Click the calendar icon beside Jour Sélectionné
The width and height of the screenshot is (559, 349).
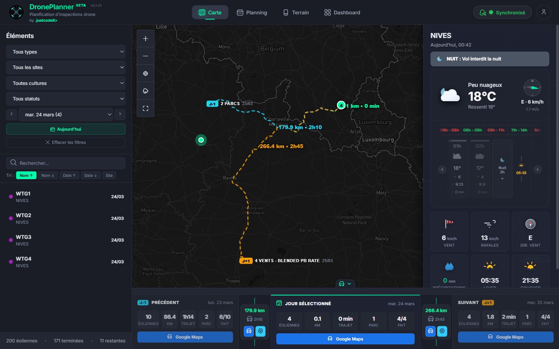(279, 303)
